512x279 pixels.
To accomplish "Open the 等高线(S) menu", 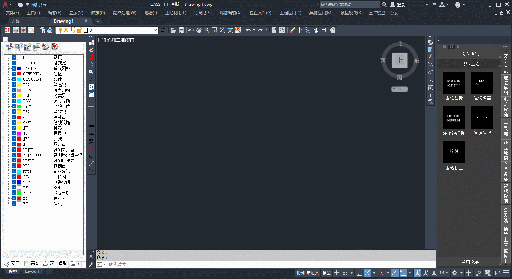I will (x=203, y=13).
